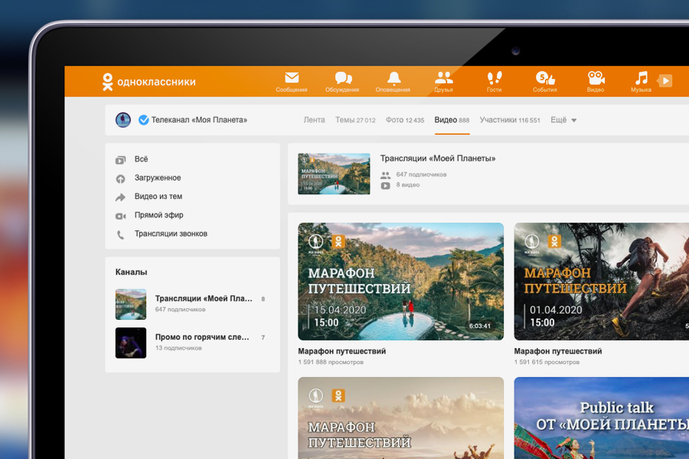Open Сообщения envelope icon
This screenshot has height=459, width=689.
point(292,78)
